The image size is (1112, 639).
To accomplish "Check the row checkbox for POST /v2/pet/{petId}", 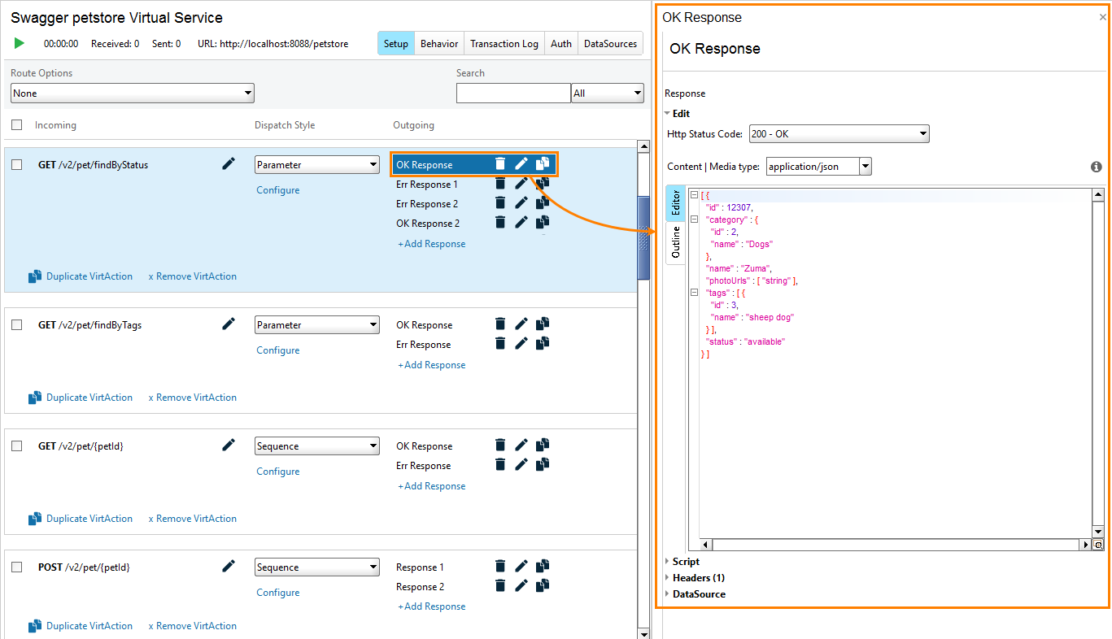I will pos(16,567).
